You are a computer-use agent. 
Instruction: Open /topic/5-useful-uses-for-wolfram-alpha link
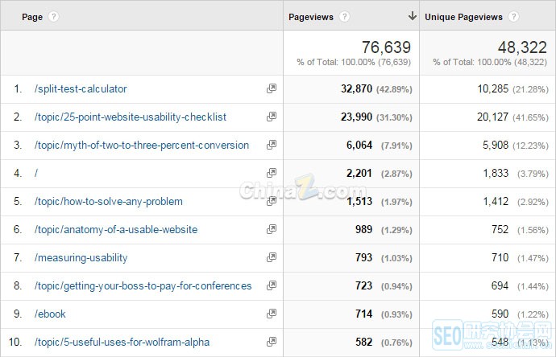pos(120,343)
